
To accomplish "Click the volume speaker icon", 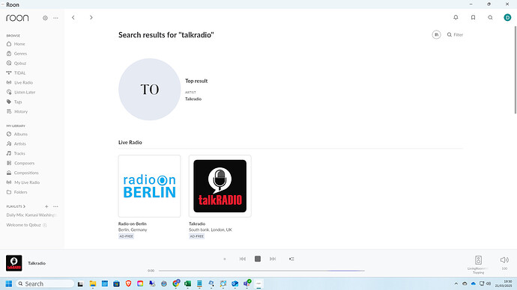I will point(504,260).
